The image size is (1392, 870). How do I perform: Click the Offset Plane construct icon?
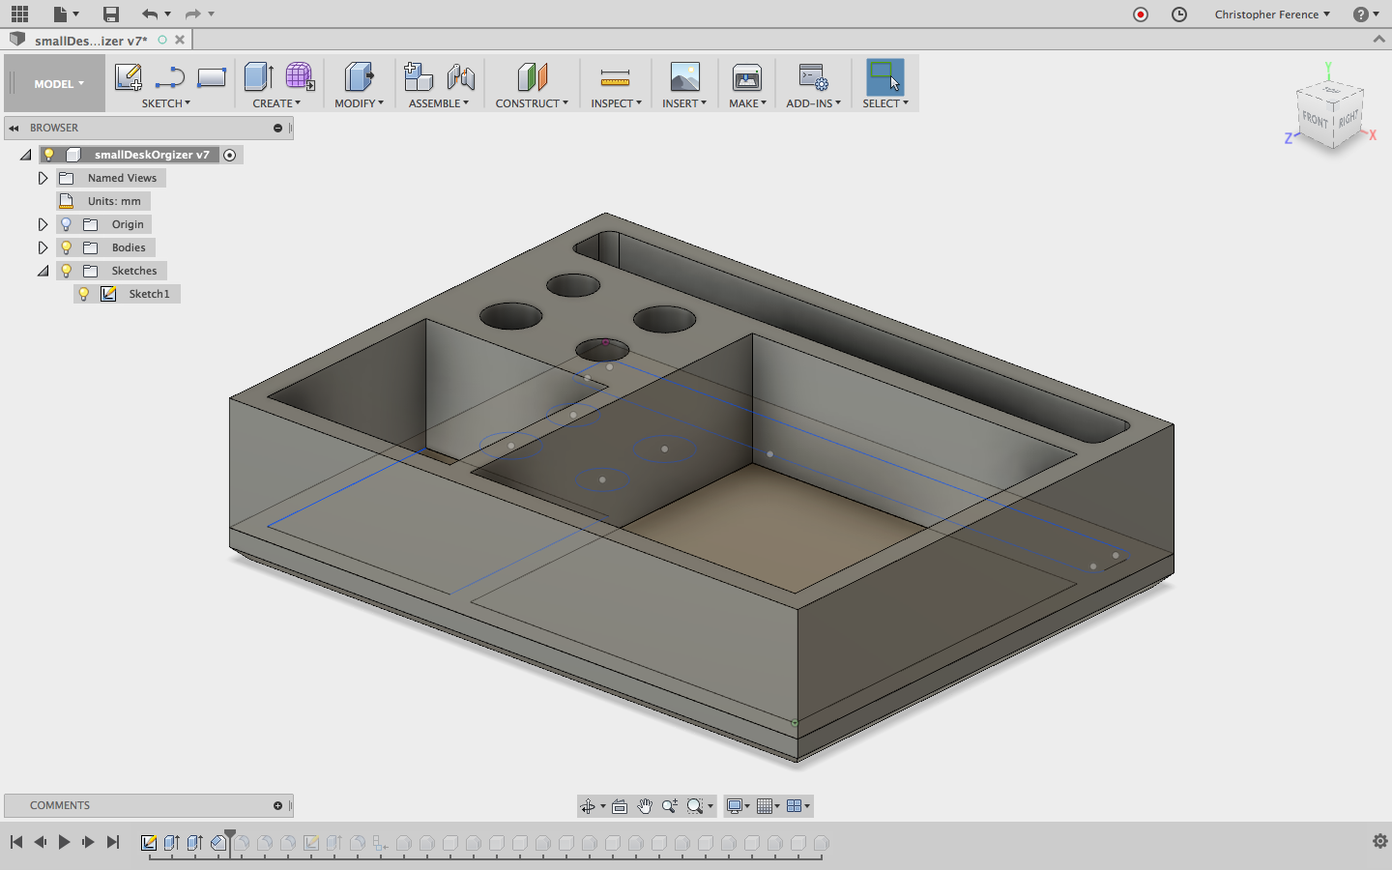(532, 76)
